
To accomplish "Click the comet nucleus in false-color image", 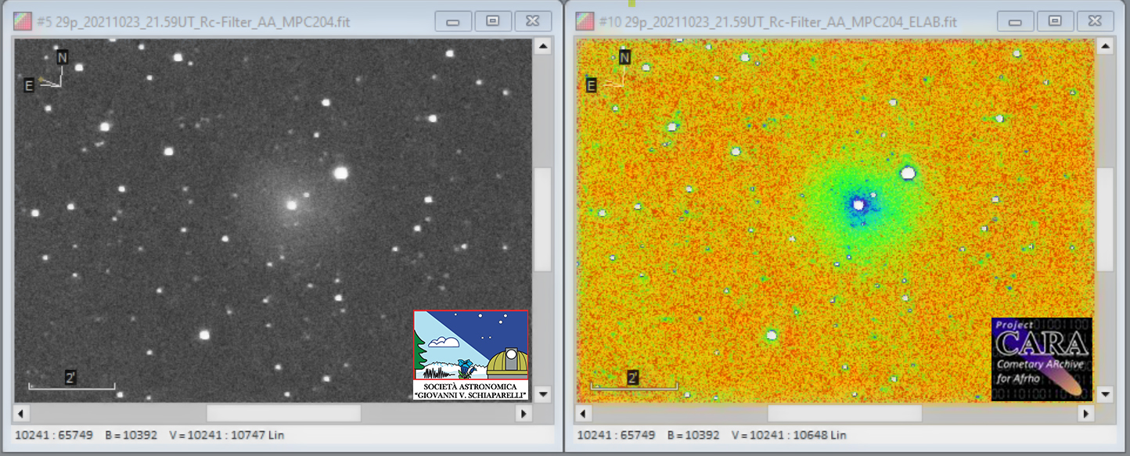I will click(858, 205).
